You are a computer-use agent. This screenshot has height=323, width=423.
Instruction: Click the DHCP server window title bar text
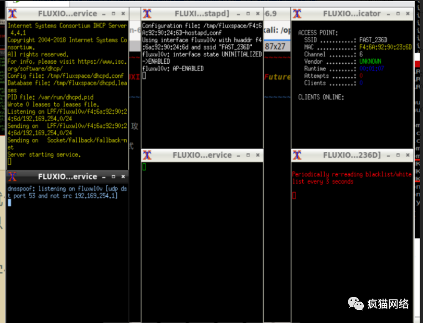click(67, 14)
